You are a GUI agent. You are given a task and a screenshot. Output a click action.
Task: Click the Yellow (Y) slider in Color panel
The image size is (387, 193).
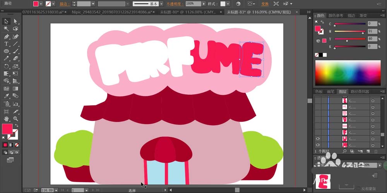pos(350,39)
